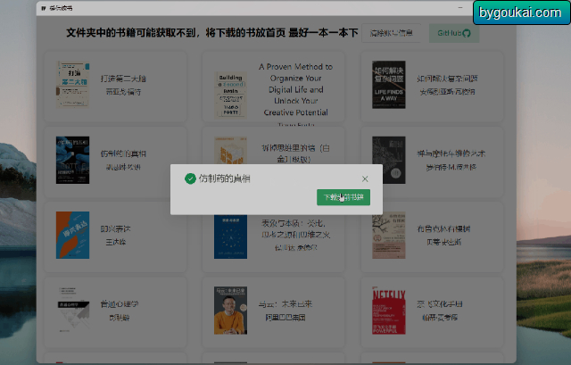Image resolution: width=571 pixels, height=365 pixels.
Task: Close the dialog with the X icon
Action: pos(365,178)
